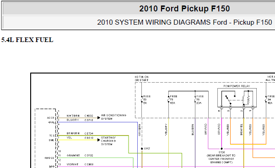
Task: Select the 'TCS' connector signal name
Action: click(52, 136)
